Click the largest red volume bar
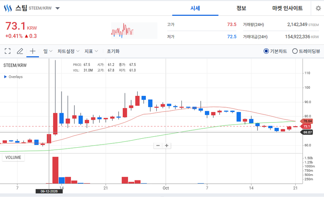Viewport: 324px width, 197px height. (x=55, y=170)
